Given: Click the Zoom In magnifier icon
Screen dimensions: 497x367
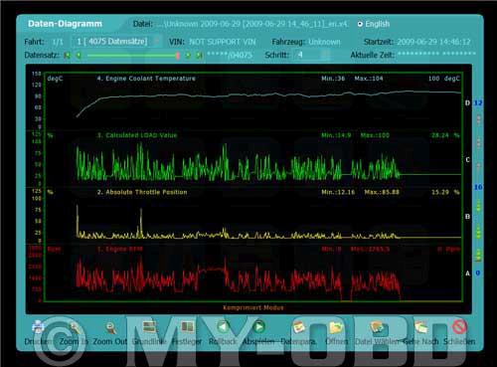Looking at the screenshot, I should click(x=74, y=328).
